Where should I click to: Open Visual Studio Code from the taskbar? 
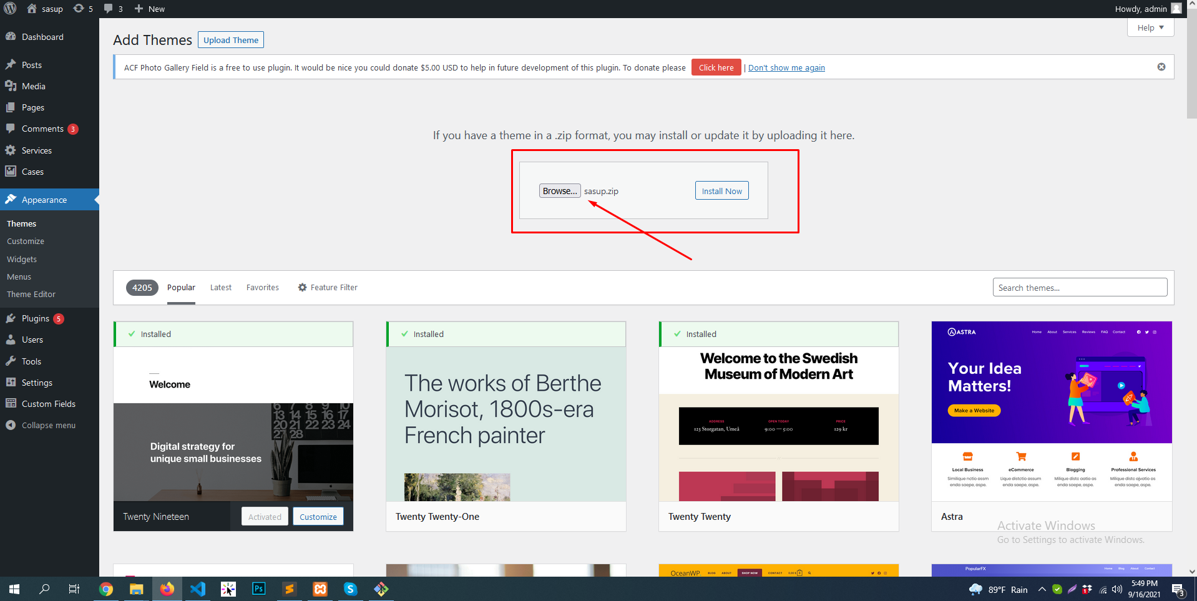coord(198,589)
